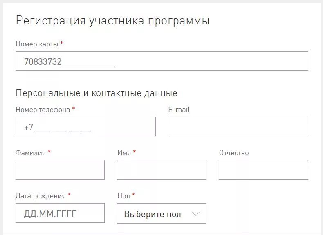323x235 pixels.
Task: Click the Номер телефона label
Action: pos(43,110)
